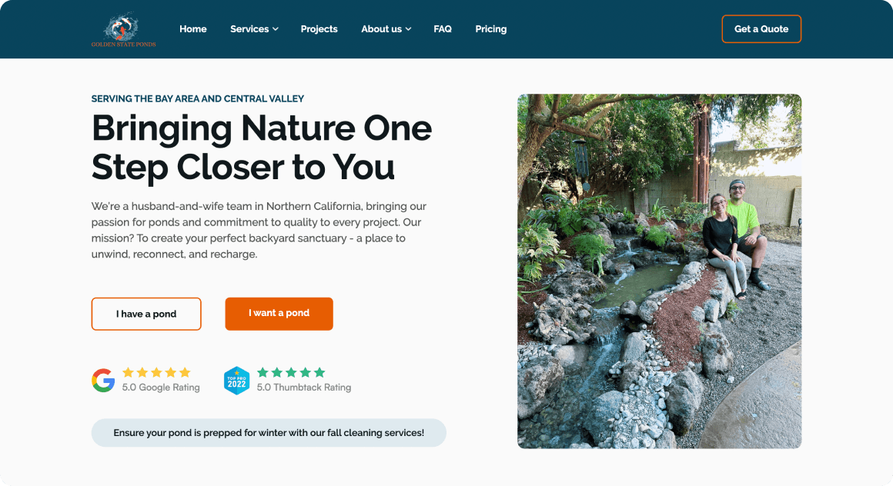Click the yellow Google rating stars
This screenshot has width=893, height=486.
click(156, 372)
